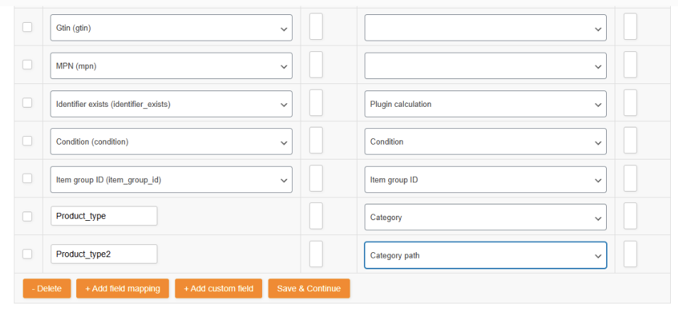Open the empty value dropdown in Gtin row
678x312 pixels.
click(485, 28)
